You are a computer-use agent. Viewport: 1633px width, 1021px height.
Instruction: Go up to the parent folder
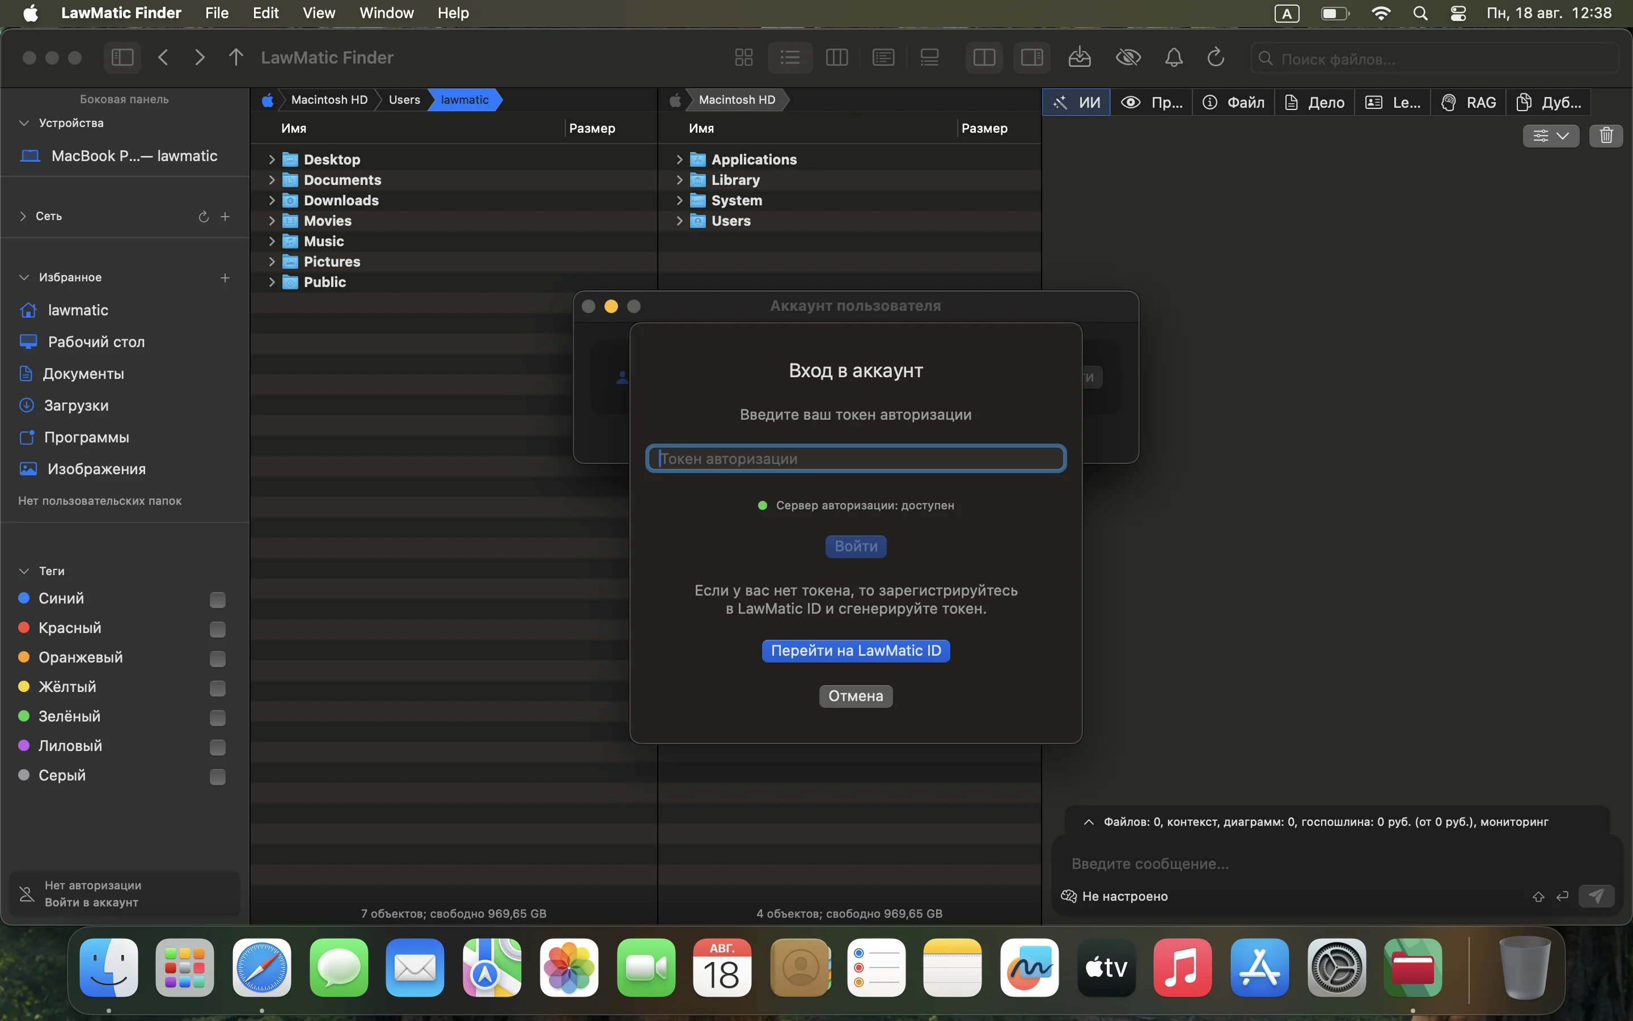tap(235, 57)
